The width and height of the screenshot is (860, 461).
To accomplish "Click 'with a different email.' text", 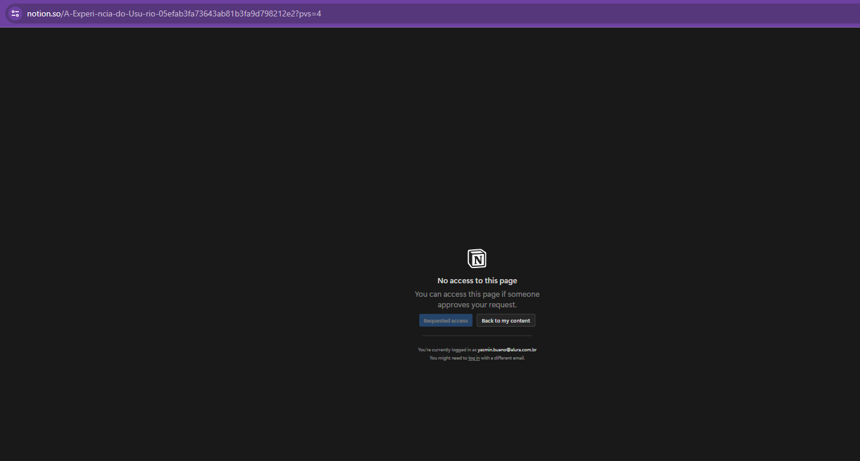I will pyautogui.click(x=503, y=358).
